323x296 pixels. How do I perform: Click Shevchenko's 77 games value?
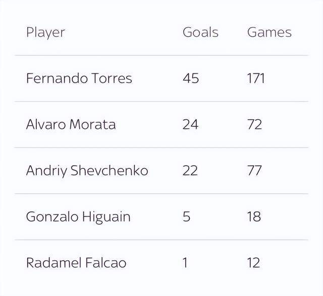[x=254, y=170]
